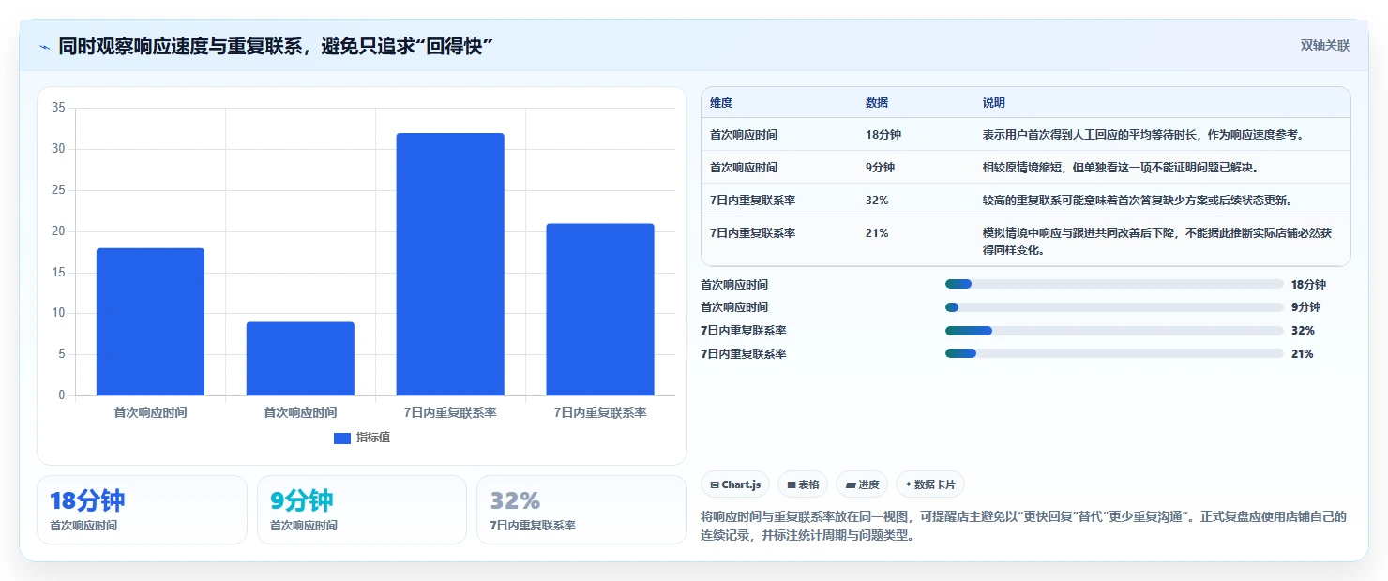Click the 双轴关联 tag in the header

point(1324,45)
